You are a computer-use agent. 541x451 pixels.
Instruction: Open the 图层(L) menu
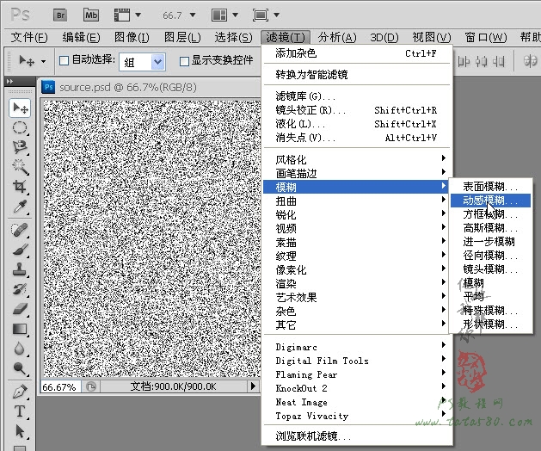click(x=182, y=37)
